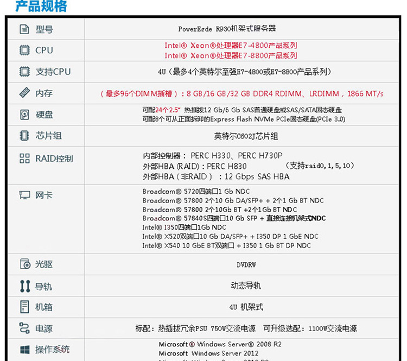Click the 支持raid0,1,5,10 note
The image size is (407, 361).
click(320, 166)
